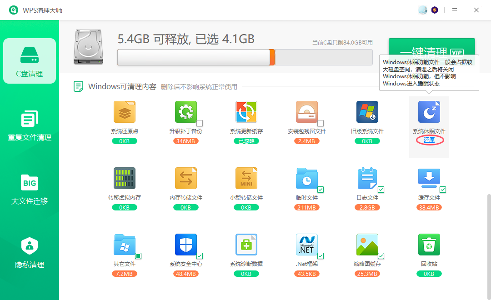The image size is (491, 300).
Task: Click the 2.8GB size badge
Action: click(367, 208)
